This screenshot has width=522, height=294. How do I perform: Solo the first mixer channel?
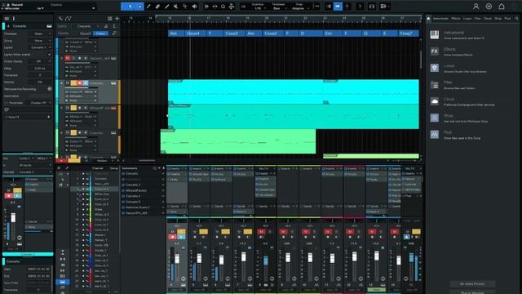coord(181,231)
